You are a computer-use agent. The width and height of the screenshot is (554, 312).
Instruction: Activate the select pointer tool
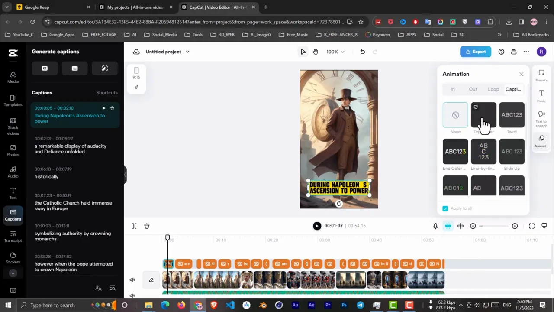click(x=303, y=52)
